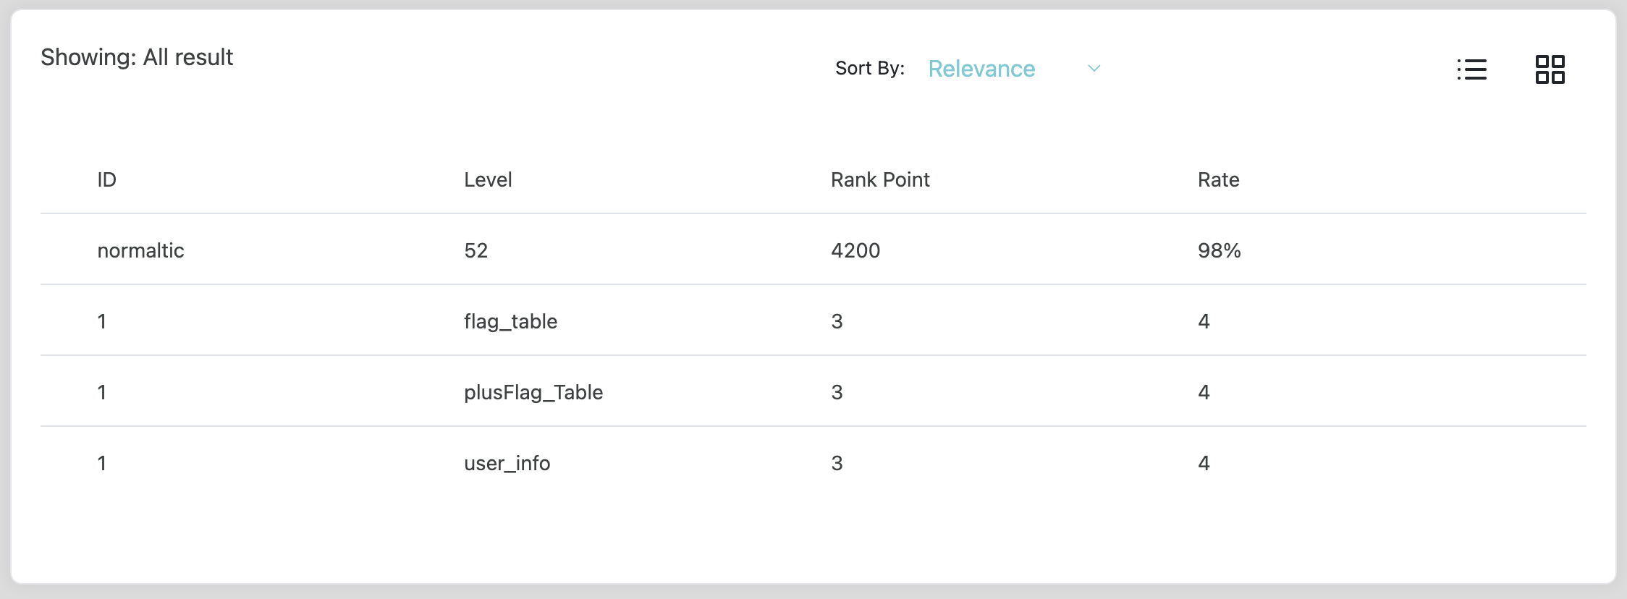The height and width of the screenshot is (599, 1627).
Task: Click ID 1 in user_info row
Action: (x=102, y=463)
